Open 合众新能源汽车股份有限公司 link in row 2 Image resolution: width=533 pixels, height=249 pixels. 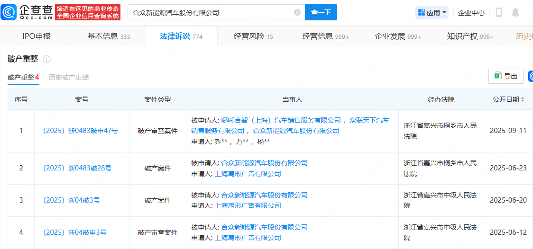coord(265,163)
